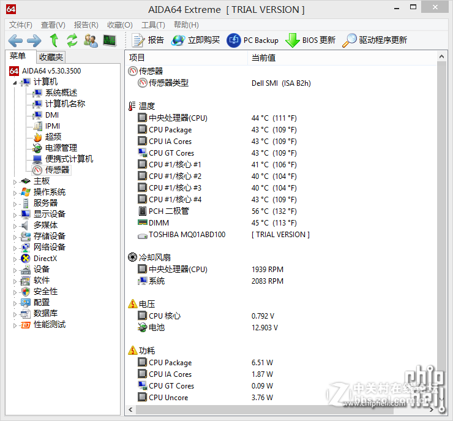Image resolution: width=453 pixels, height=421 pixels.
Task: Open the 收藏(O) menu
Action: coord(119,25)
